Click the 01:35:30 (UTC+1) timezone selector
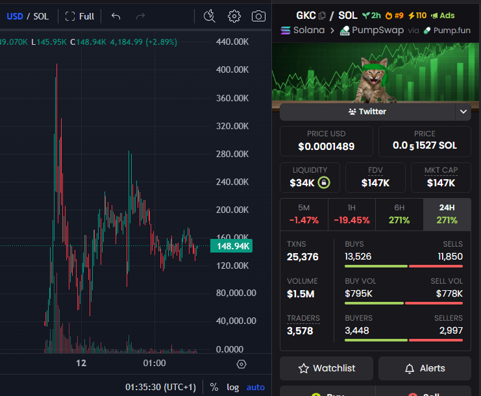This screenshot has width=481, height=396. (x=160, y=387)
